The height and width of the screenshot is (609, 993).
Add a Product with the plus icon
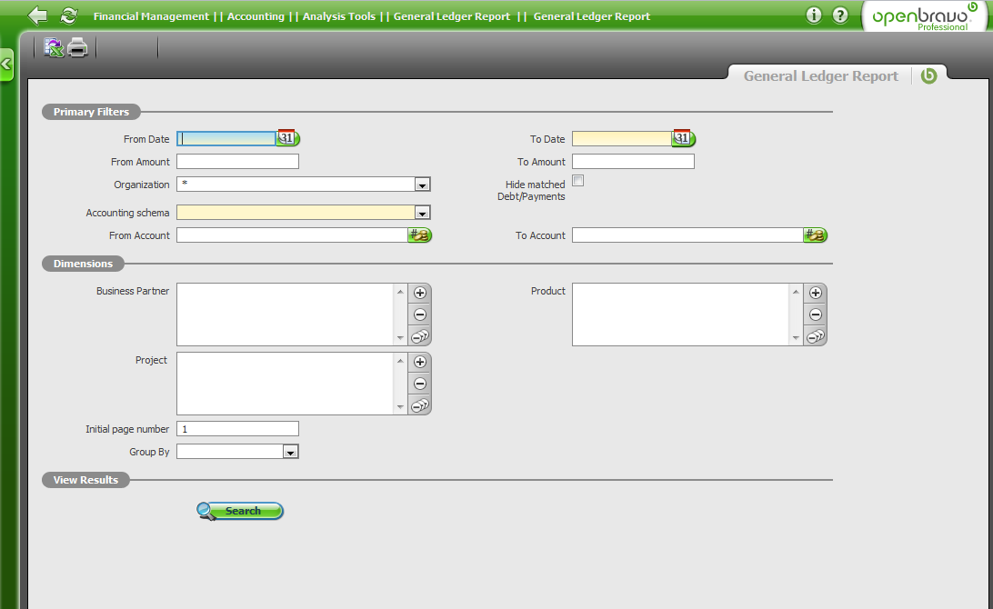point(816,293)
